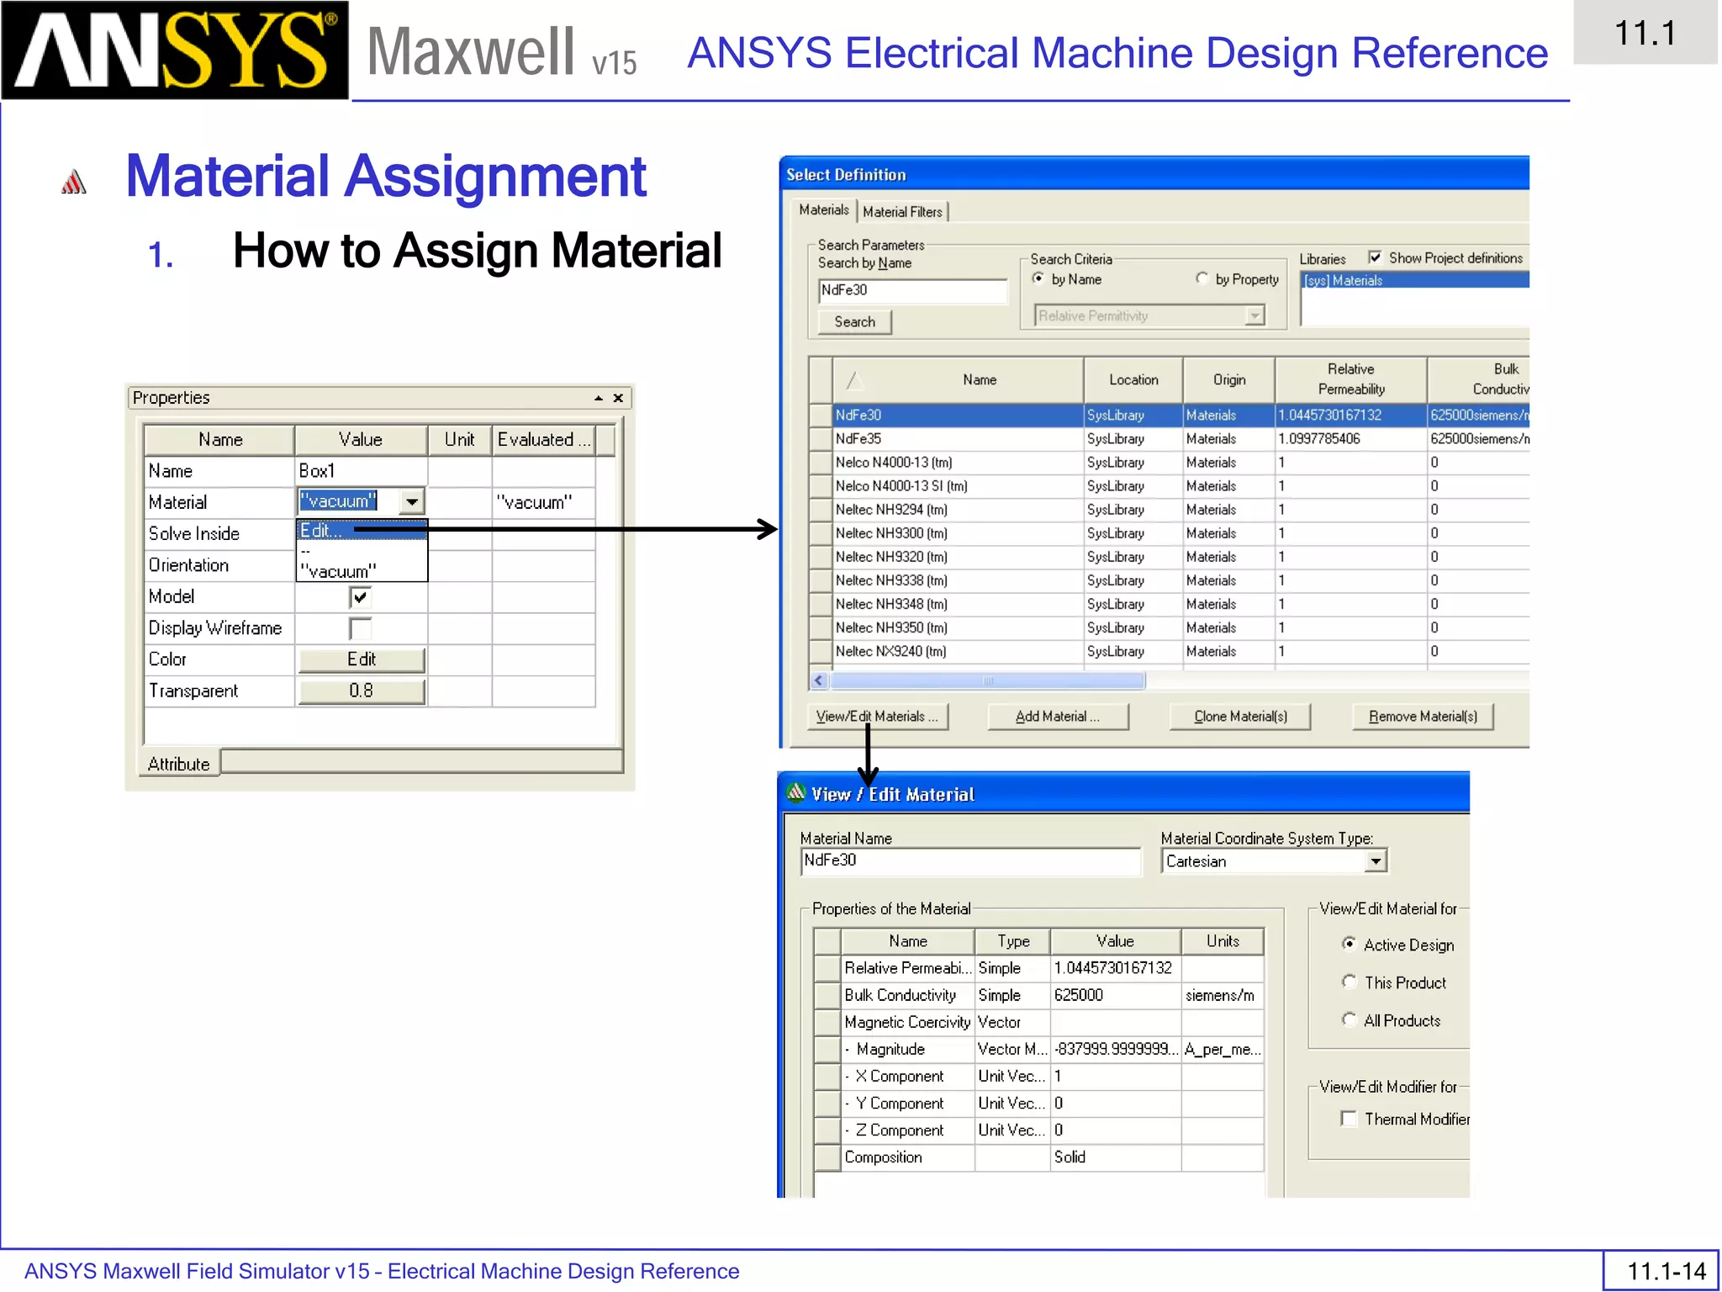Select [sys] Materials in Libraries list
Viewport: 1722px width, 1292px height.
pyautogui.click(x=1414, y=281)
